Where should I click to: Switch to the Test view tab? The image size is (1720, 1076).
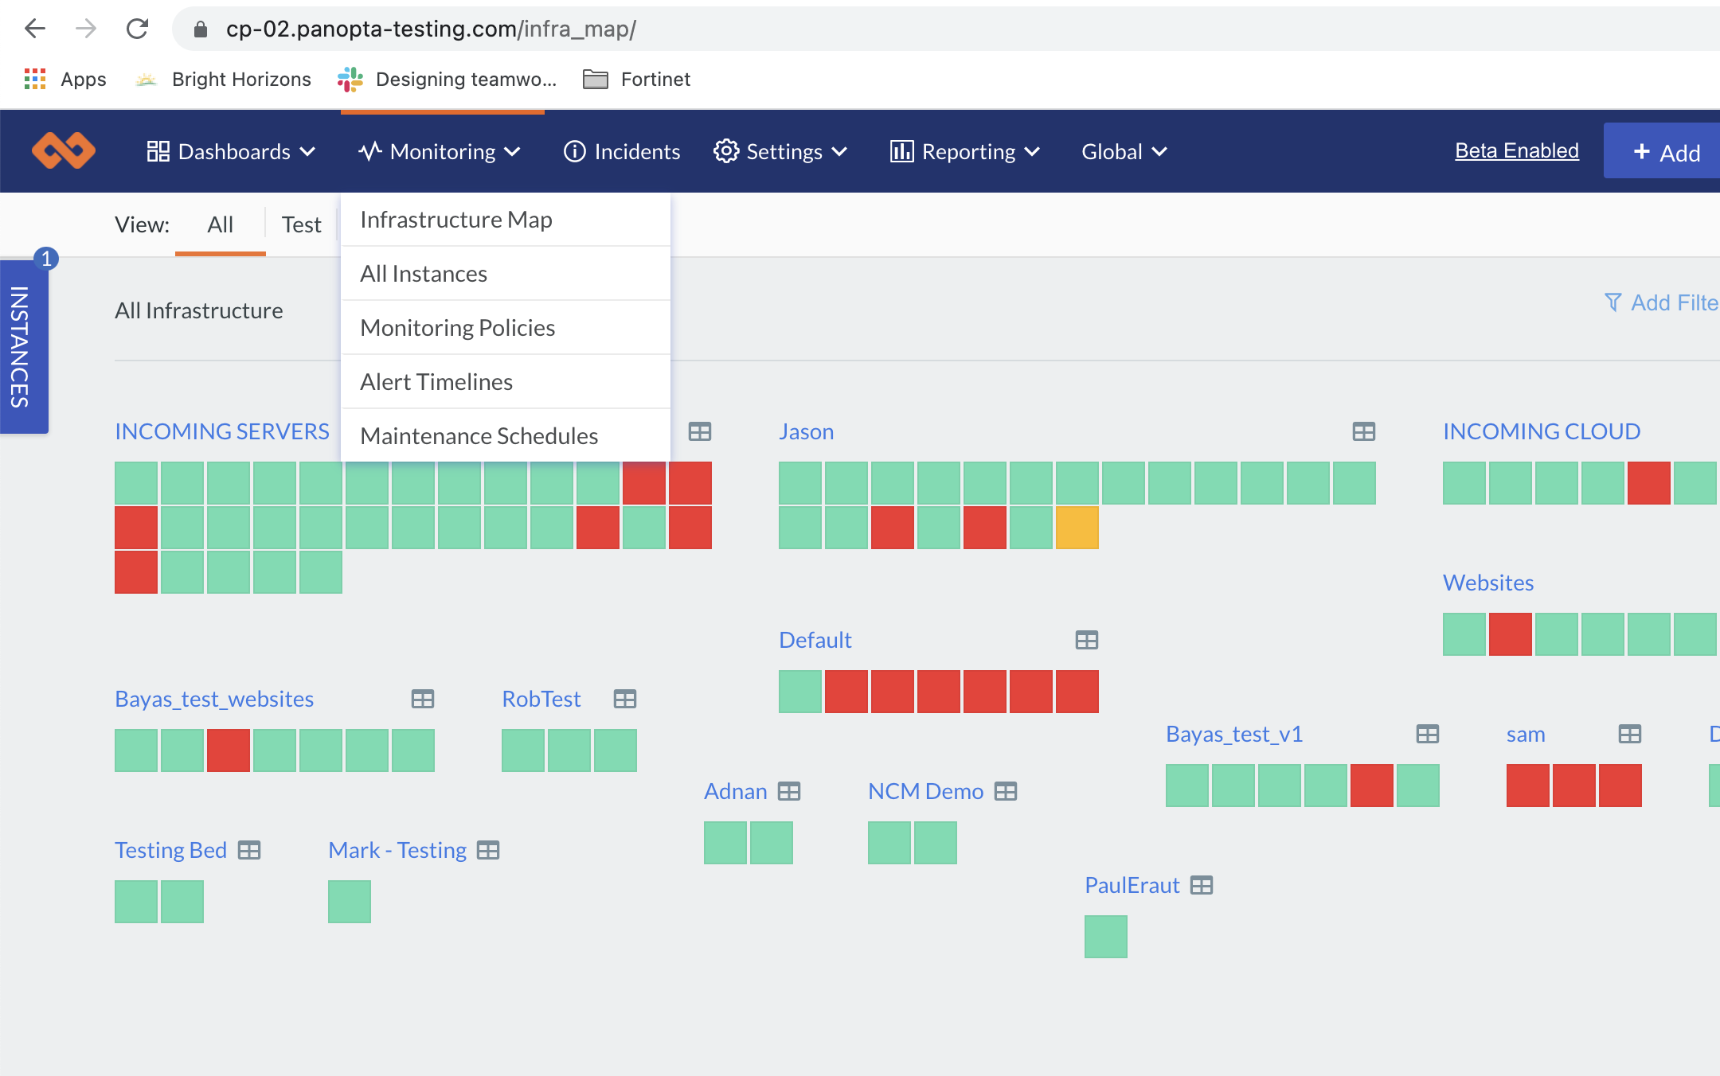(x=301, y=224)
